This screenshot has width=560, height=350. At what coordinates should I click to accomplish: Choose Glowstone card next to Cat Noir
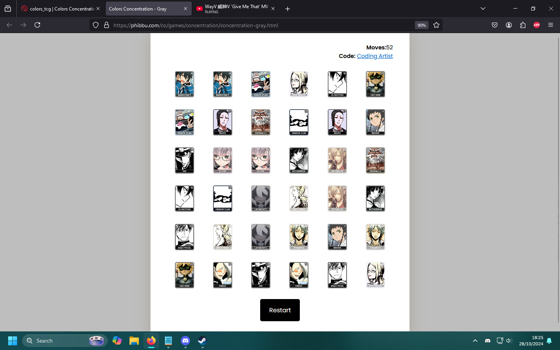tap(337, 84)
